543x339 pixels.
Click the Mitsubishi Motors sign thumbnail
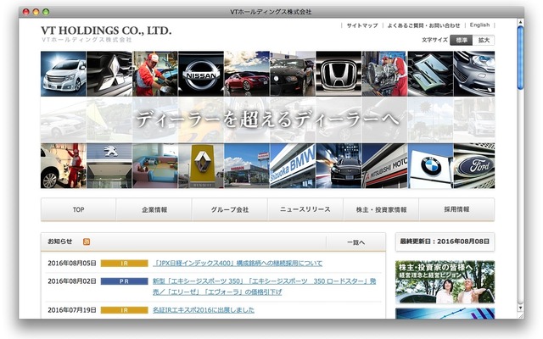[384, 166]
